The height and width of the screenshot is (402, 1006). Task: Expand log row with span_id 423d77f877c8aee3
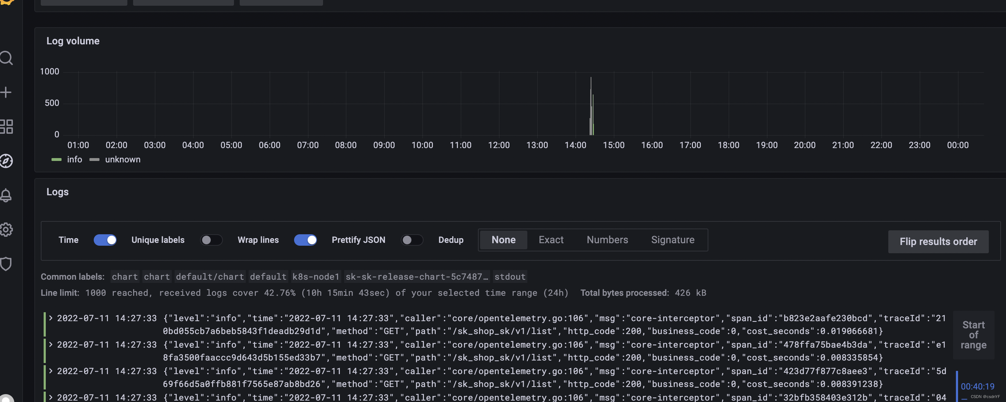[x=51, y=371]
